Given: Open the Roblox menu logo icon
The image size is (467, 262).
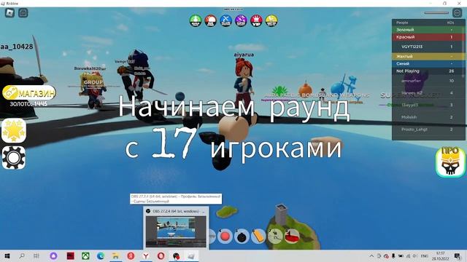Looking at the screenshot, I should click(9, 13).
